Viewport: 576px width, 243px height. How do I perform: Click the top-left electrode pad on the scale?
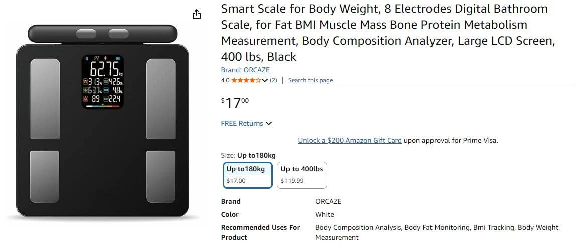tap(45, 99)
